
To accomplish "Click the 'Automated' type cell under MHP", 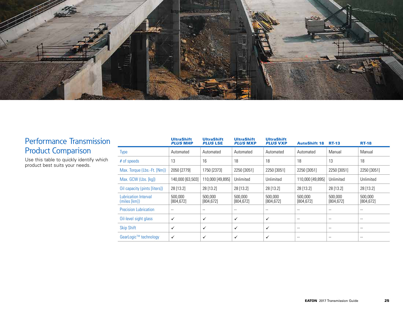I will [180, 152].
